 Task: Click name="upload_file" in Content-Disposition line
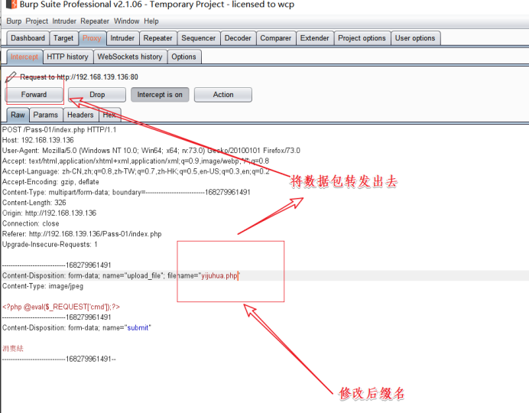[133, 275]
